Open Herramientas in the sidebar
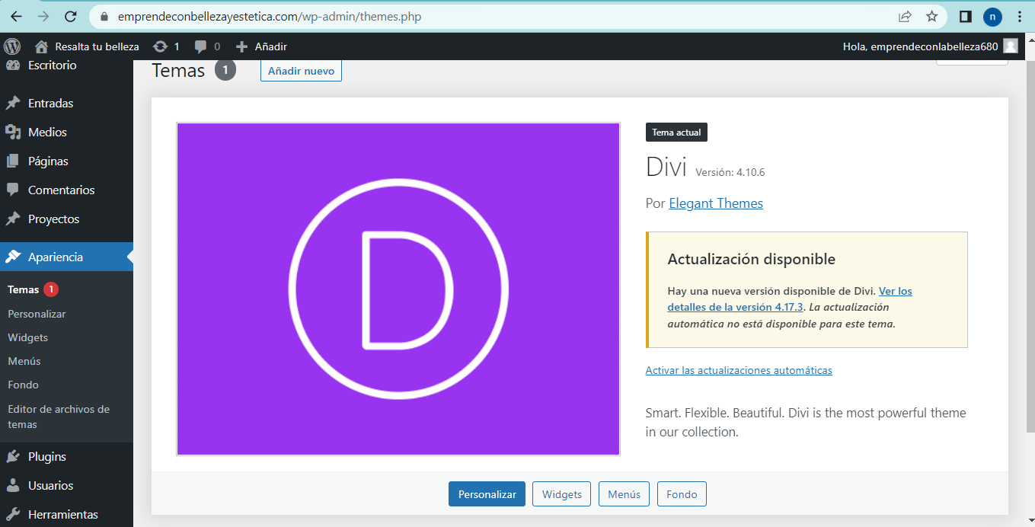 66,514
